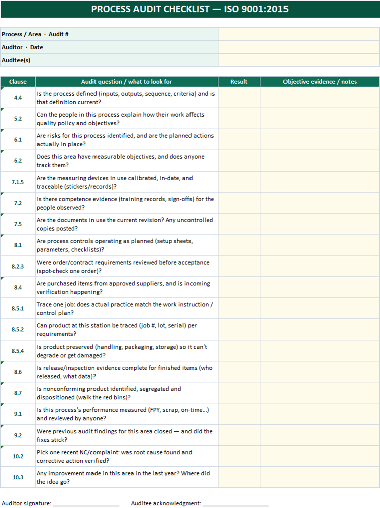The image size is (380, 508).
Task: Select the 'Auditor · Date' label cell
Action: click(x=109, y=47)
